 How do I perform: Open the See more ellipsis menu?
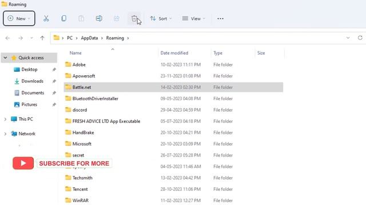220,19
